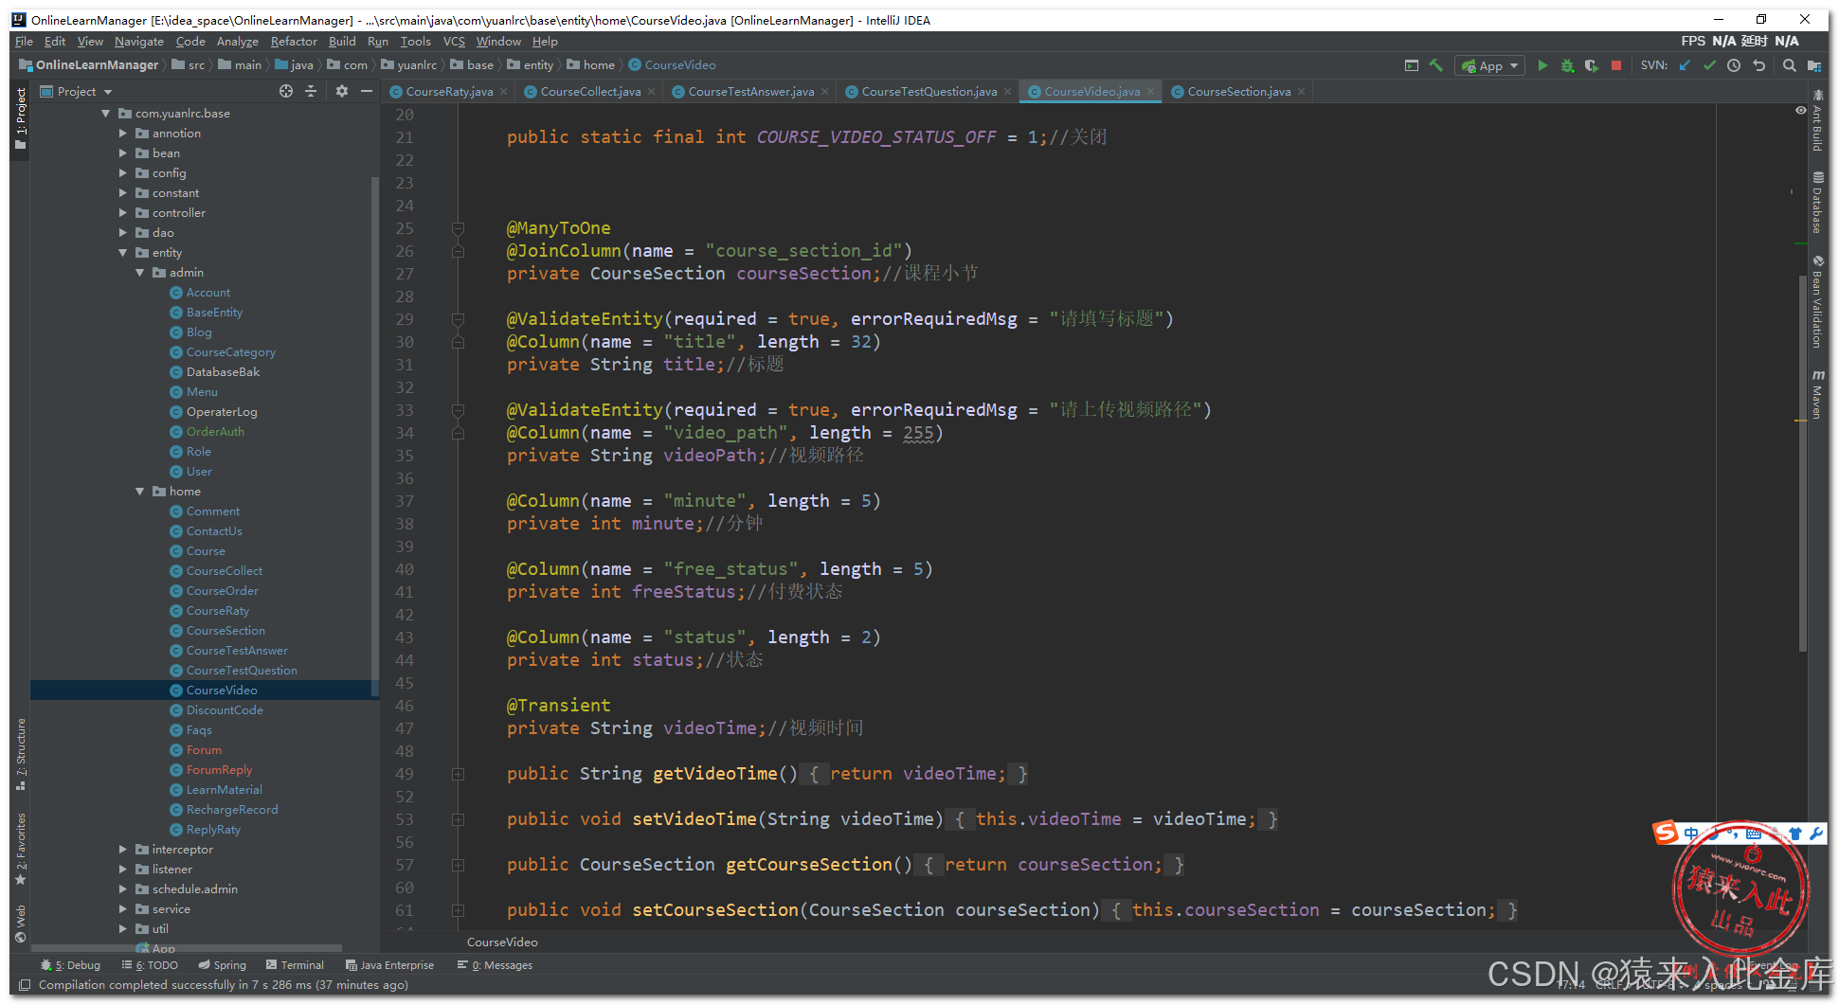Open Project Structure icon
Viewport: 1839px width, 1005px height.
click(x=1814, y=65)
